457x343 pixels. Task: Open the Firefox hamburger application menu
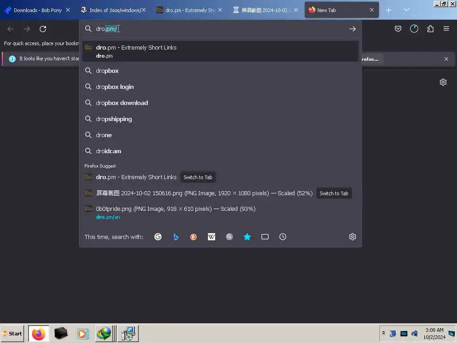446,29
